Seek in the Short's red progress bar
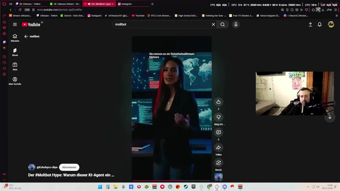 click(x=172, y=180)
